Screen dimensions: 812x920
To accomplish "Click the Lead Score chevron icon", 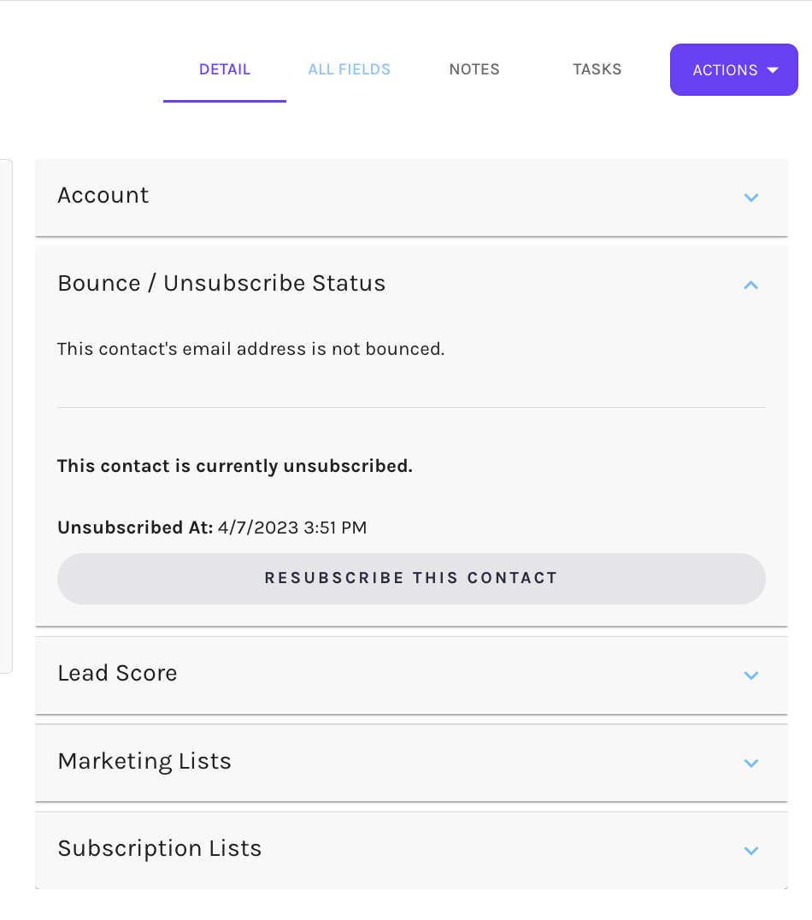I will (751, 675).
